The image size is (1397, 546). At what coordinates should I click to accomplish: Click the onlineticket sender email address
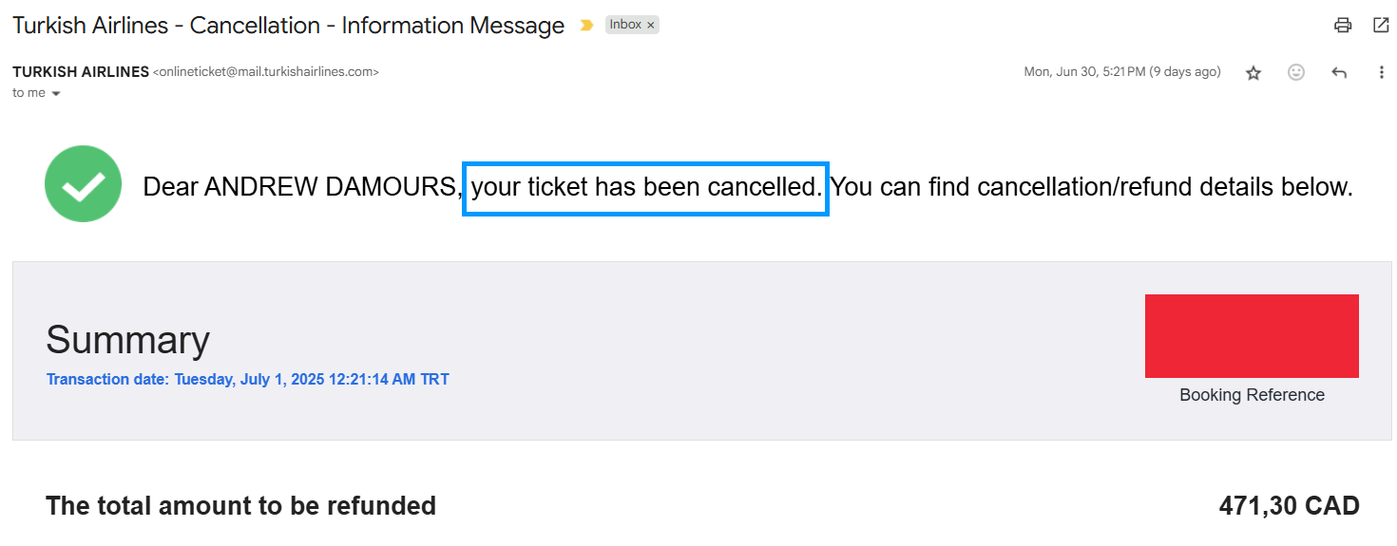click(266, 71)
